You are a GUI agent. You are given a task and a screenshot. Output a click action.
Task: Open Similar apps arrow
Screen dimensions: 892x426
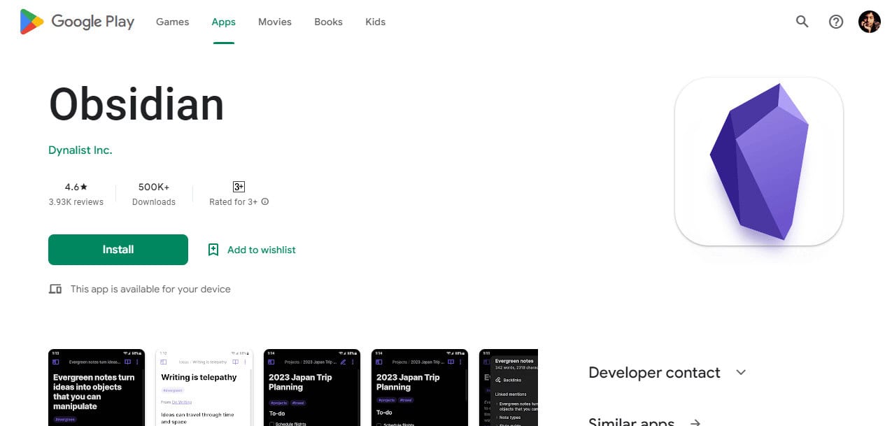tap(695, 423)
